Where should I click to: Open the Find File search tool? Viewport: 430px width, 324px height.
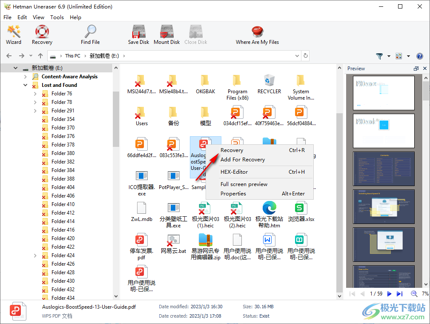pos(90,34)
